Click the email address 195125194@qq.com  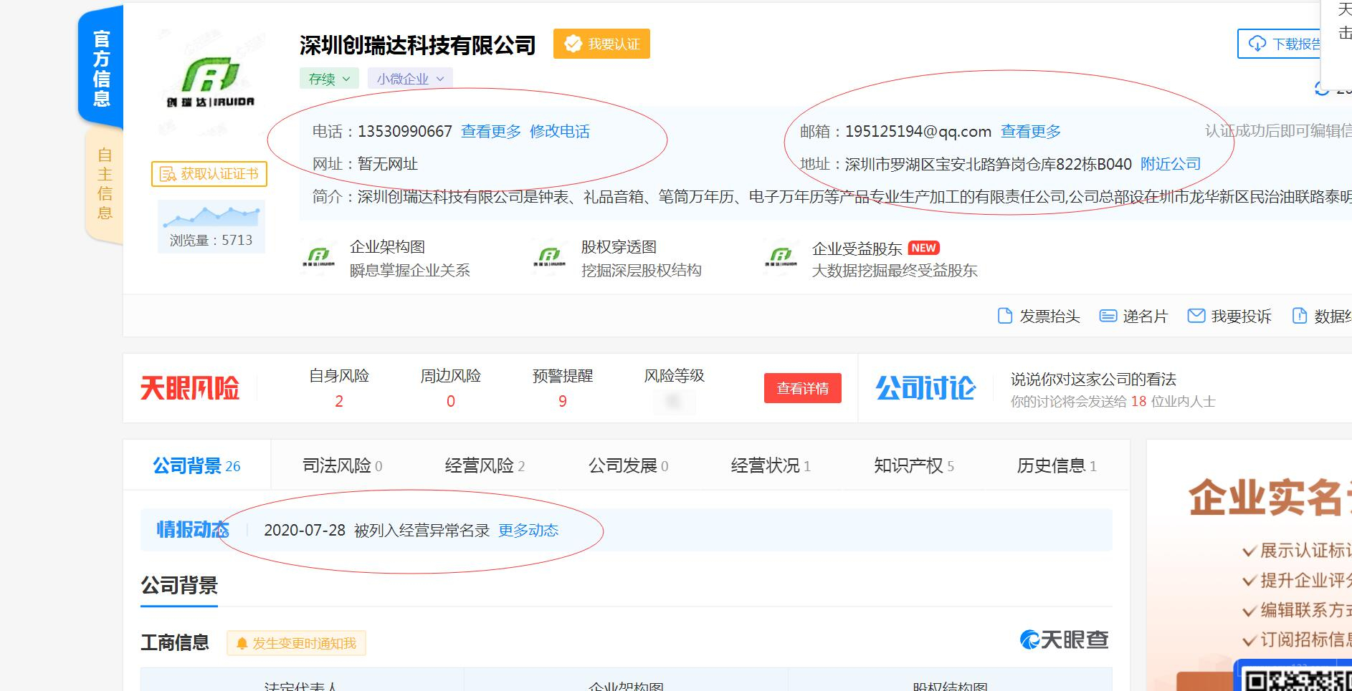click(918, 131)
